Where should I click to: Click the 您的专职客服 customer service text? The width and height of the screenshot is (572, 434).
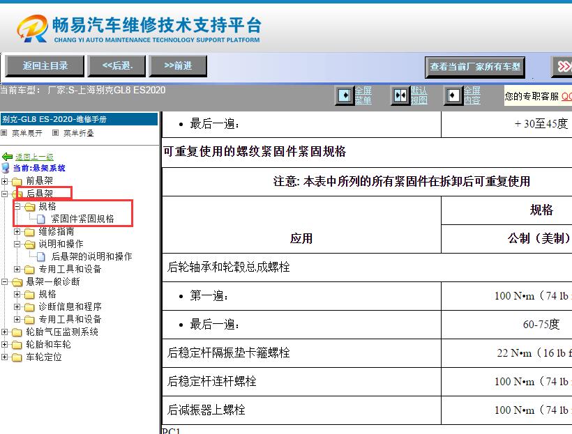click(x=532, y=96)
